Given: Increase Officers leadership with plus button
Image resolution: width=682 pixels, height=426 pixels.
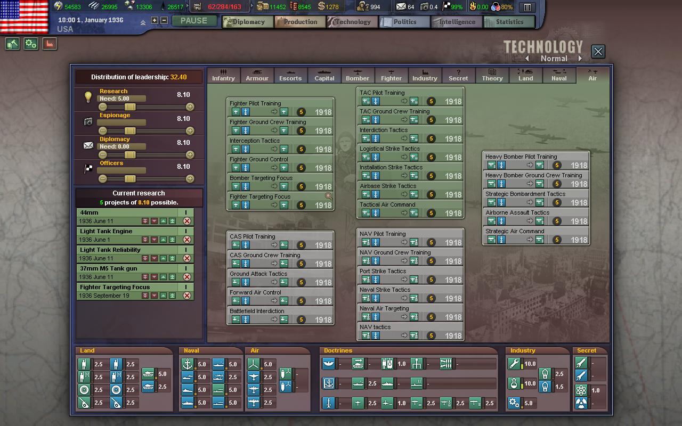Looking at the screenshot, I should pyautogui.click(x=190, y=179).
